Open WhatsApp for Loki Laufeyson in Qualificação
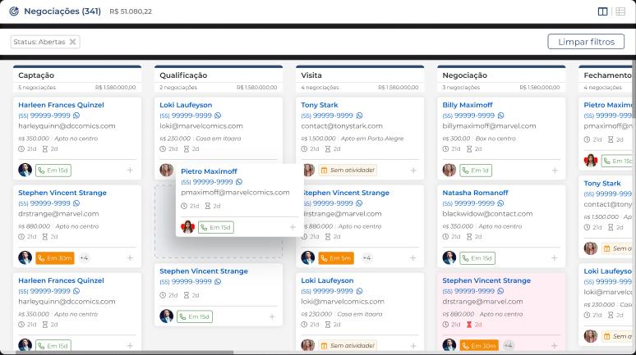The width and height of the screenshot is (636, 355). click(x=218, y=116)
